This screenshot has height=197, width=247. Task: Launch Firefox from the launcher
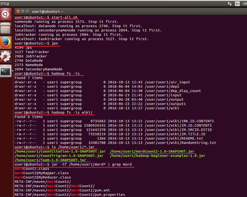tap(6, 42)
